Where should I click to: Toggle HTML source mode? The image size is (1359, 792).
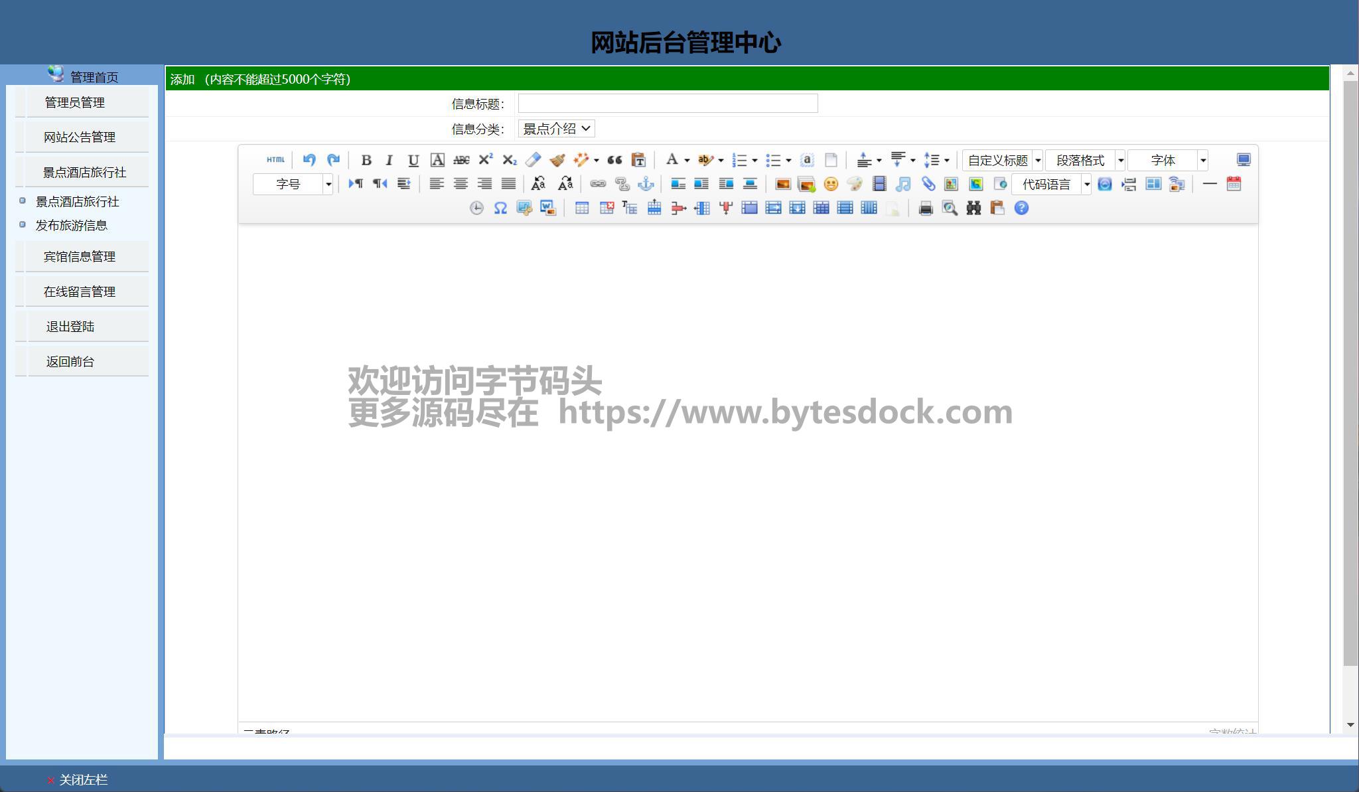(x=275, y=160)
